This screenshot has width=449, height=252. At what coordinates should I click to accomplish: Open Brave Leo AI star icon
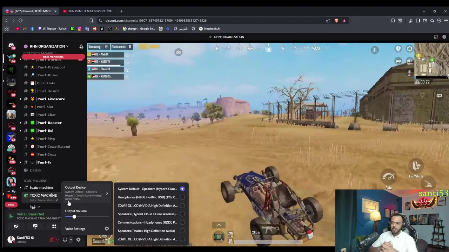point(432,21)
